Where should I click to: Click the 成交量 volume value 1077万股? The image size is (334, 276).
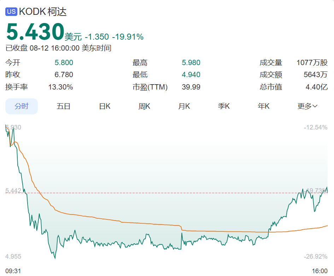point(312,63)
